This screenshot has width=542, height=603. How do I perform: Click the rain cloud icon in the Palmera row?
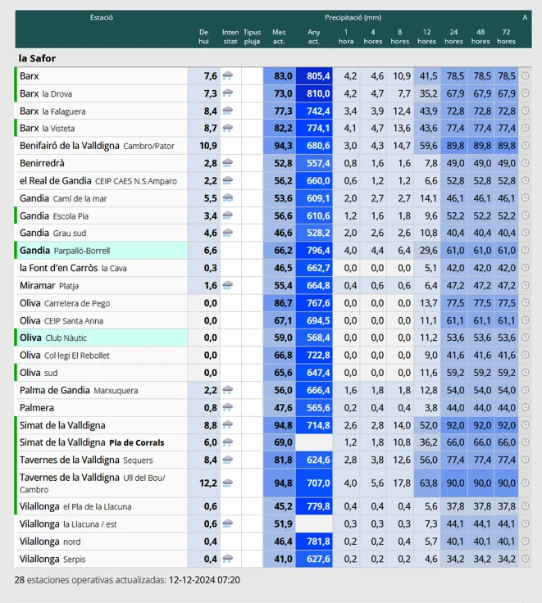point(228,407)
